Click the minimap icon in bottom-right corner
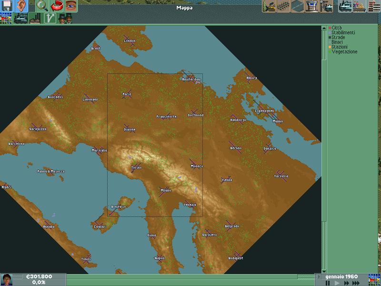 click(x=374, y=280)
